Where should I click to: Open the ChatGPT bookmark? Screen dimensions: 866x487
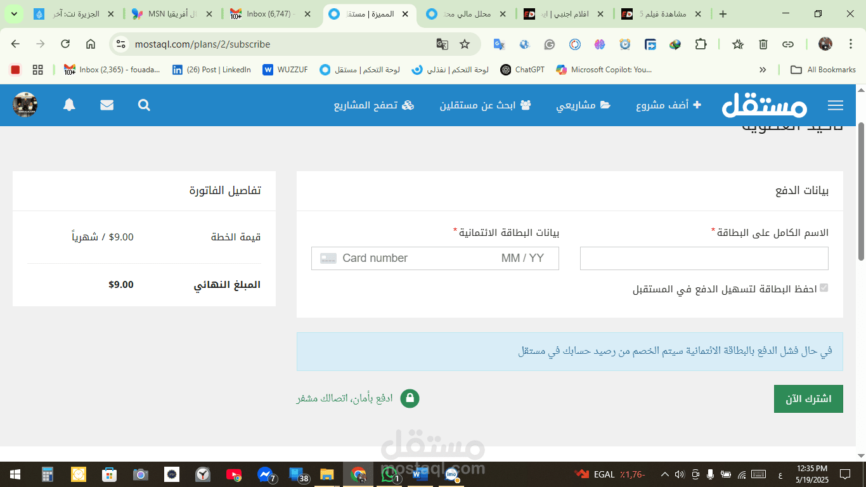[524, 70]
